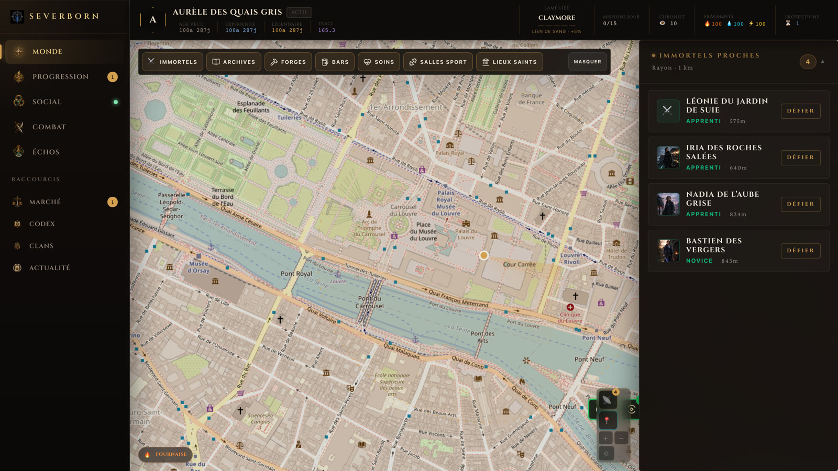Zoom out with the map minus button
Image resolution: width=838 pixels, height=471 pixels.
coord(621,438)
